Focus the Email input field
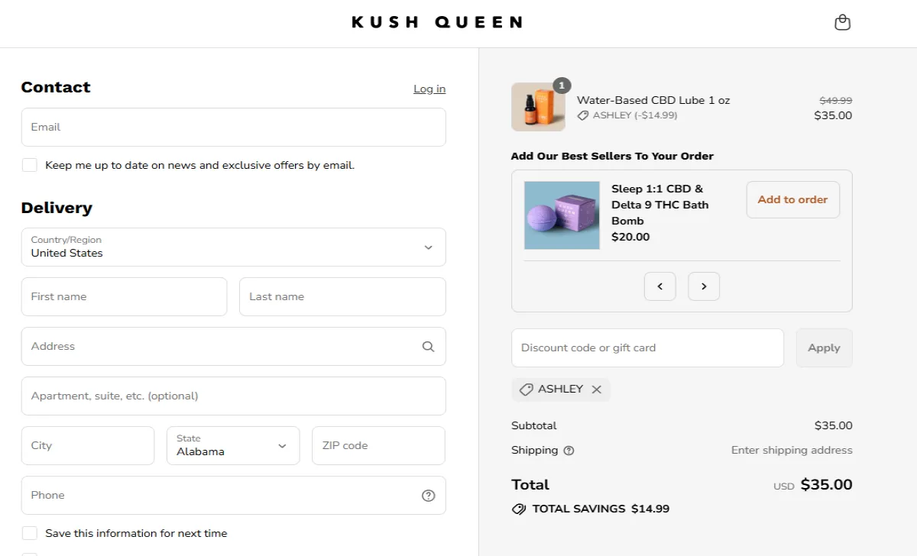917x556 pixels. pyautogui.click(x=233, y=127)
